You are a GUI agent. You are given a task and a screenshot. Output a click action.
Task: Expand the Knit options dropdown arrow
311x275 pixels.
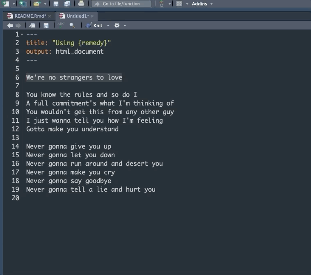click(108, 25)
